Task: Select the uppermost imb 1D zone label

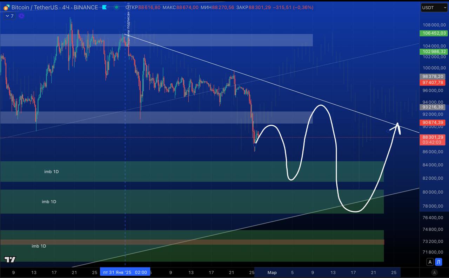Action: [x=51, y=172]
